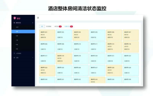
Task: Open room card 501
Action: point(47,35)
